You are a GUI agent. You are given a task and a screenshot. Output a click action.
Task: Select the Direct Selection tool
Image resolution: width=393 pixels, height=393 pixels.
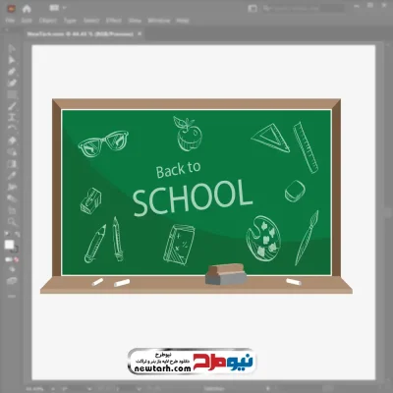click(12, 60)
